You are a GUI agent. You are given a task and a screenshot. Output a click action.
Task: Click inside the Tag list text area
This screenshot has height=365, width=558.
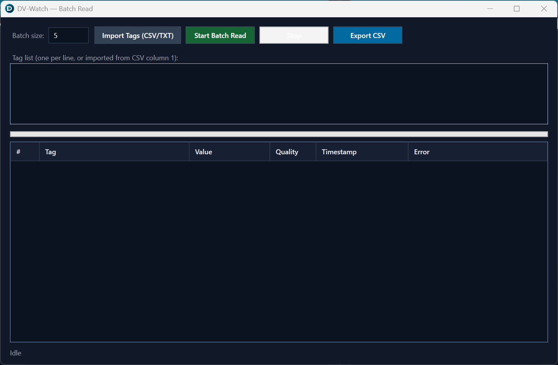279,94
